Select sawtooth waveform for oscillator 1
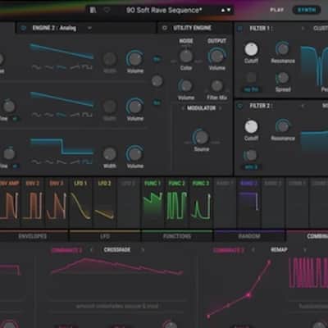The height and width of the screenshot is (328, 328). pos(61,67)
